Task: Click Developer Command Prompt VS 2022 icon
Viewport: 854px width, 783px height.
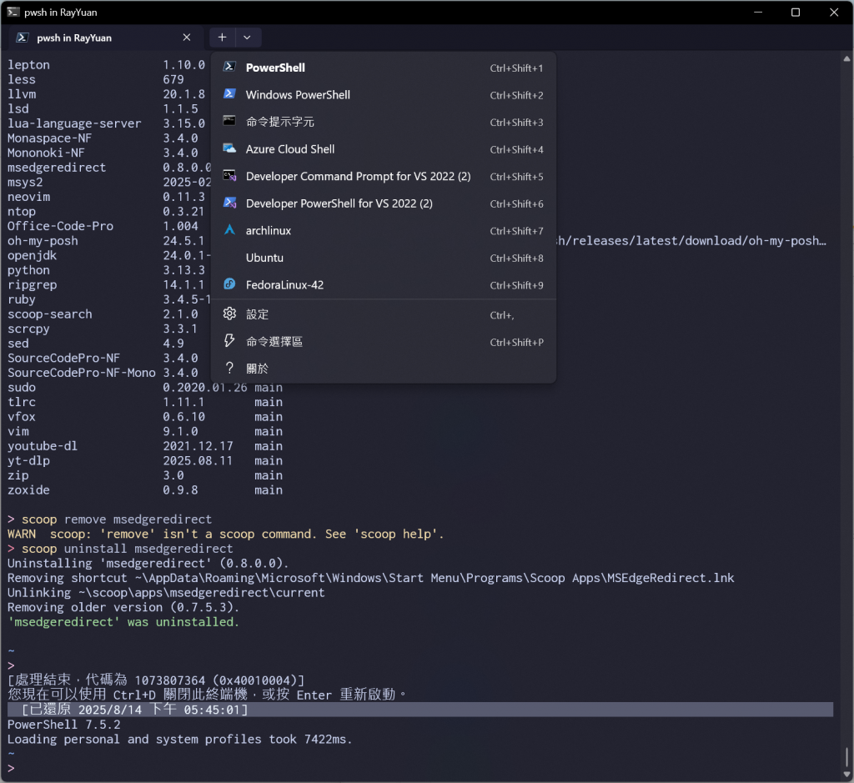Action: pyautogui.click(x=229, y=175)
